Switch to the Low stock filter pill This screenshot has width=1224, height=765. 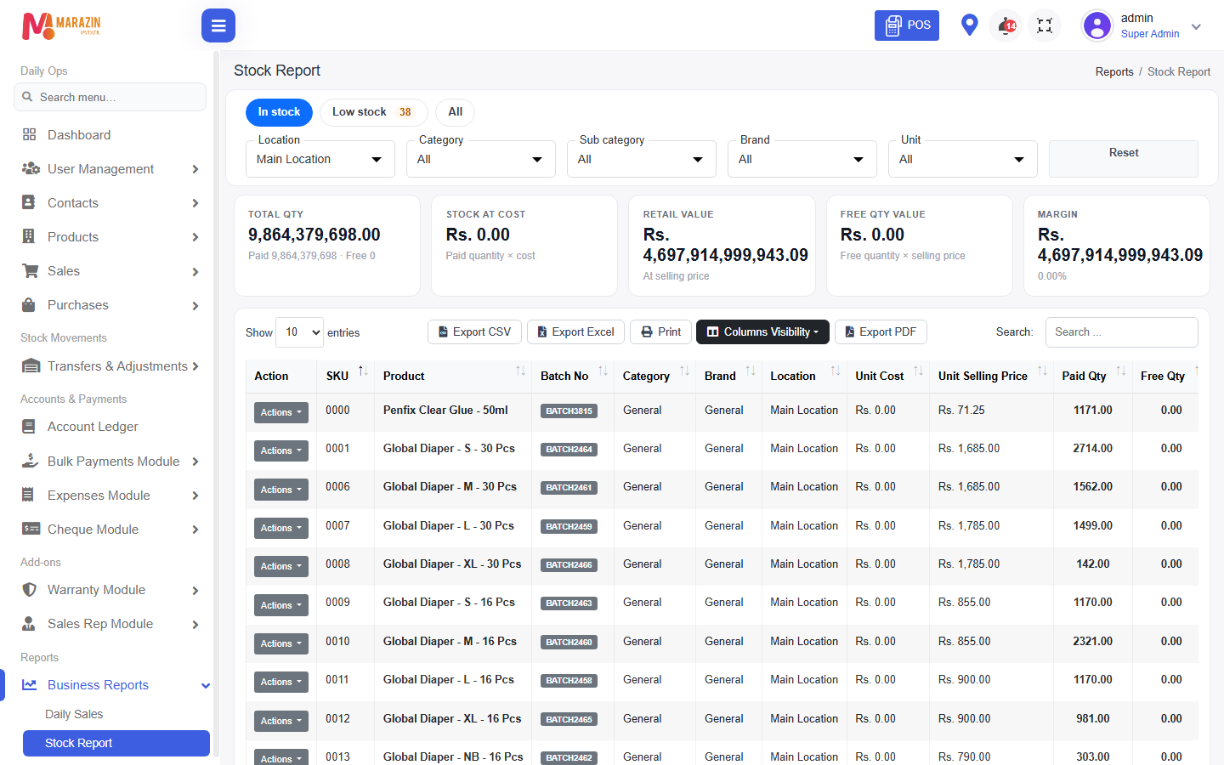coord(373,112)
